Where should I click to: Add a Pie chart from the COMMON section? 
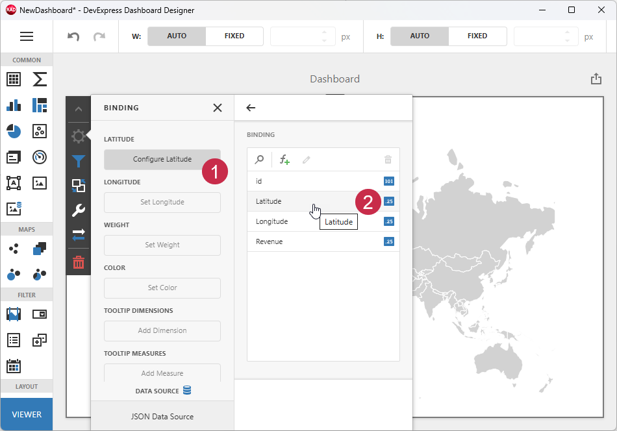click(x=13, y=131)
